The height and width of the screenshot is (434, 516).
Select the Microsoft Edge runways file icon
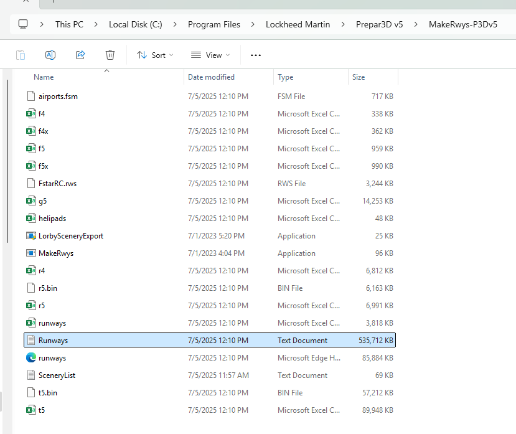coord(31,357)
